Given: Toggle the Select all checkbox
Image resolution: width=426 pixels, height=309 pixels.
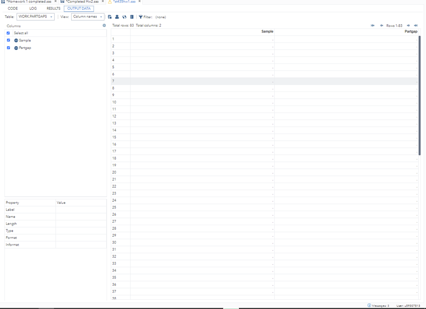Looking at the screenshot, I should click(x=8, y=33).
